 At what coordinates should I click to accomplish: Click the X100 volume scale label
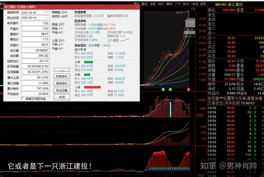[199, 115]
